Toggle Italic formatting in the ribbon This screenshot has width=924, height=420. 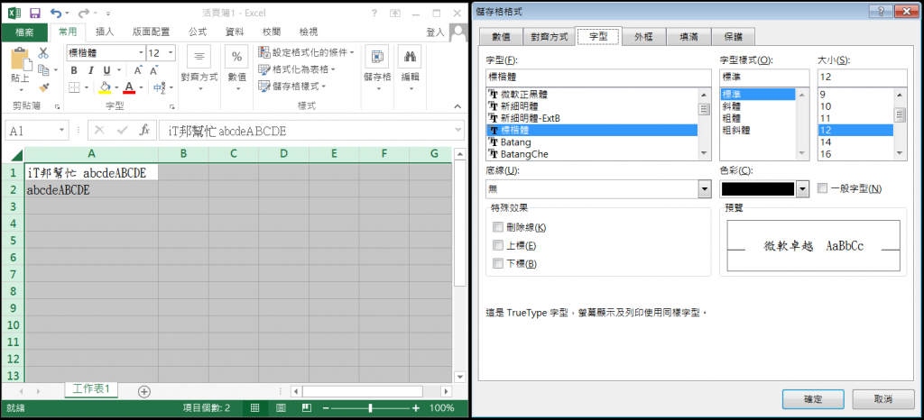click(90, 70)
